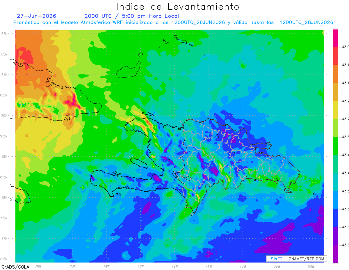
Task: Click the '17N' latitude label
Action: [4, 239]
